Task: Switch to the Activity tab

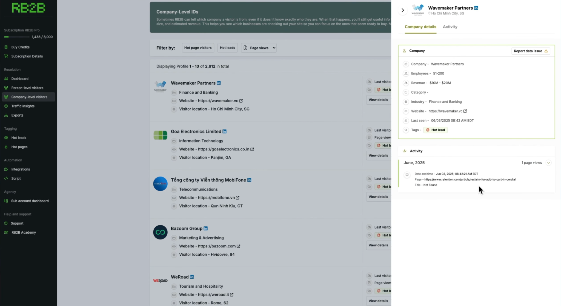Action: [450, 27]
